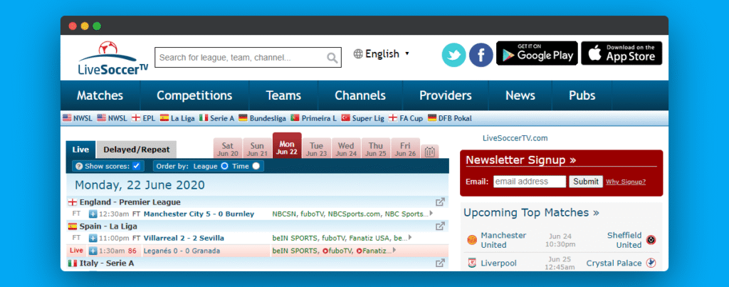Screen dimensions: 729x287
Task: Click the England flag beside Premier League heading
Action: tap(73, 202)
